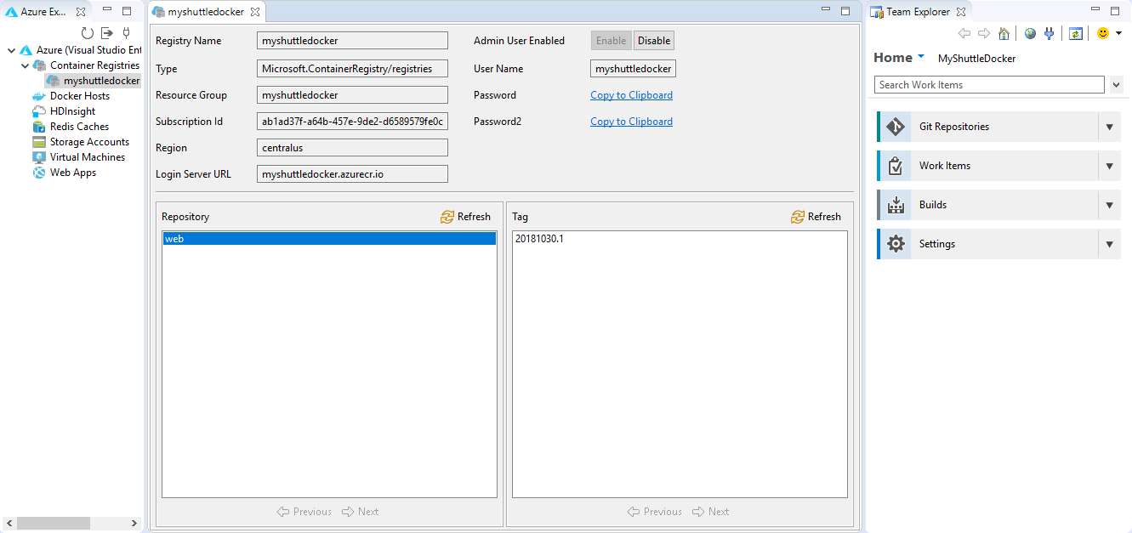The width and height of the screenshot is (1132, 533).
Task: Expand the Work Items section arrow
Action: 1109,166
